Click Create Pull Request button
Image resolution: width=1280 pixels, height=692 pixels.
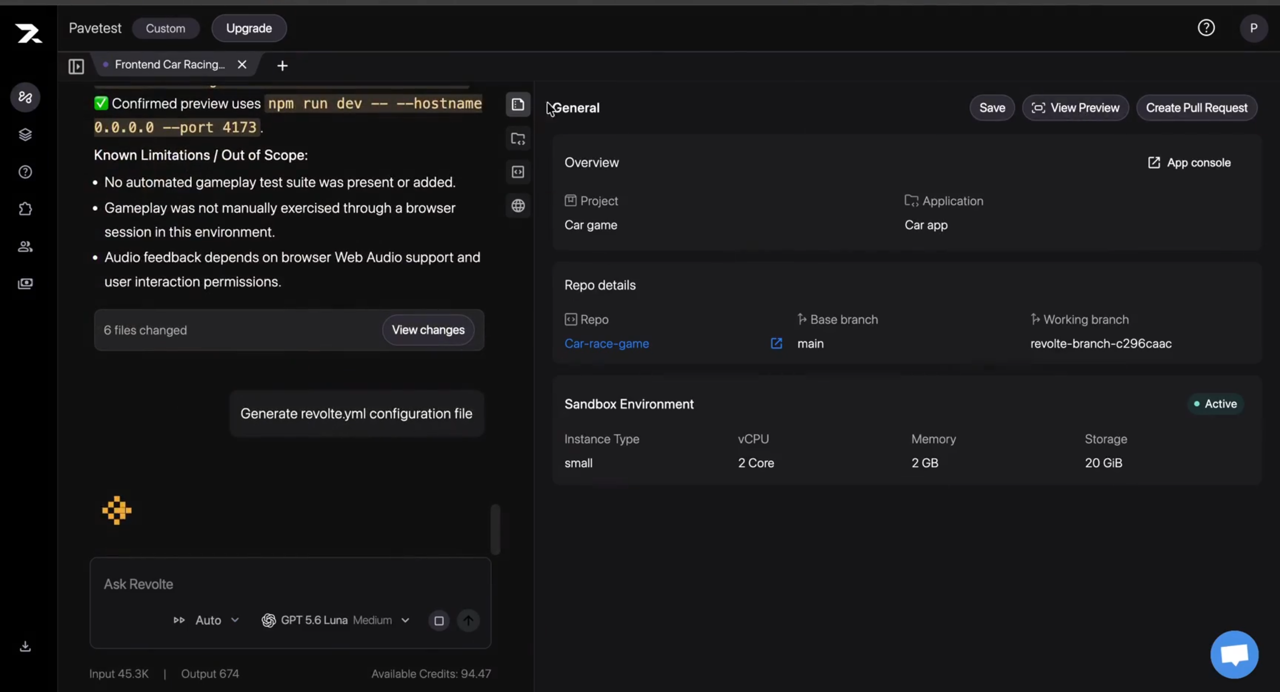(1196, 108)
